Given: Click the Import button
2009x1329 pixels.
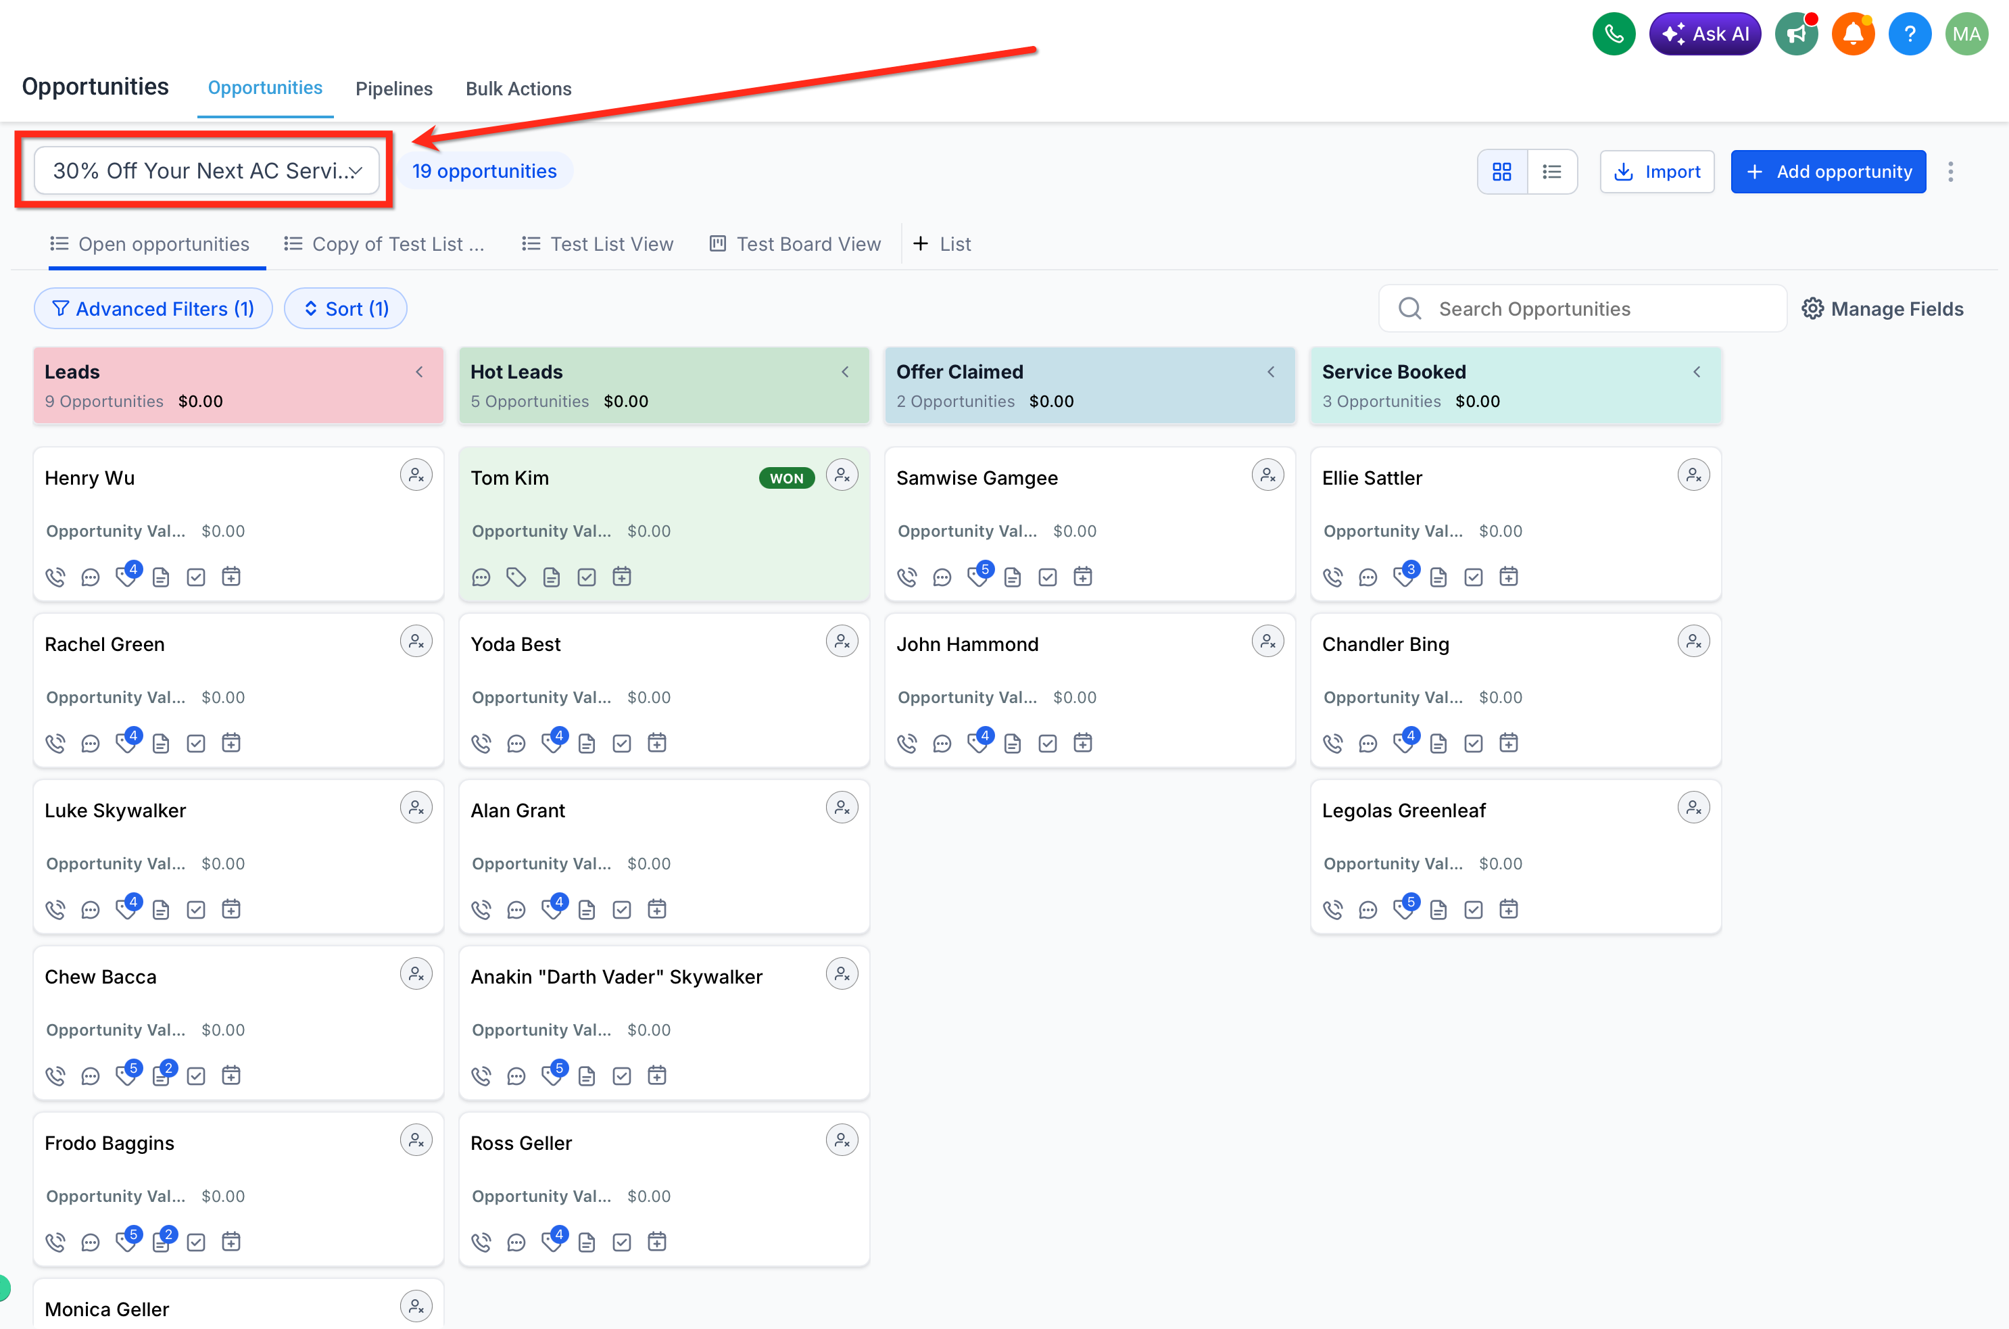Looking at the screenshot, I should pyautogui.click(x=1657, y=172).
